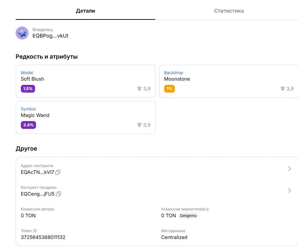Image resolution: width=298 pixels, height=249 pixels.
Task: Click sale contract text EQCeng...jFU5
Action: click(38, 194)
